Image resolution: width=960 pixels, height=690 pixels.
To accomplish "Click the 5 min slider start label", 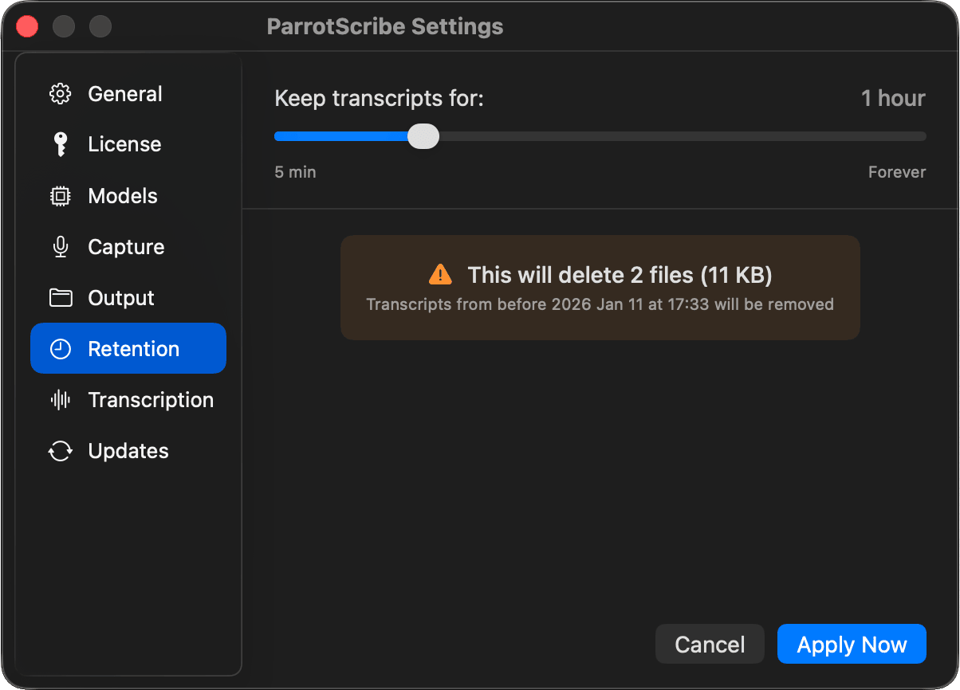I will point(295,172).
